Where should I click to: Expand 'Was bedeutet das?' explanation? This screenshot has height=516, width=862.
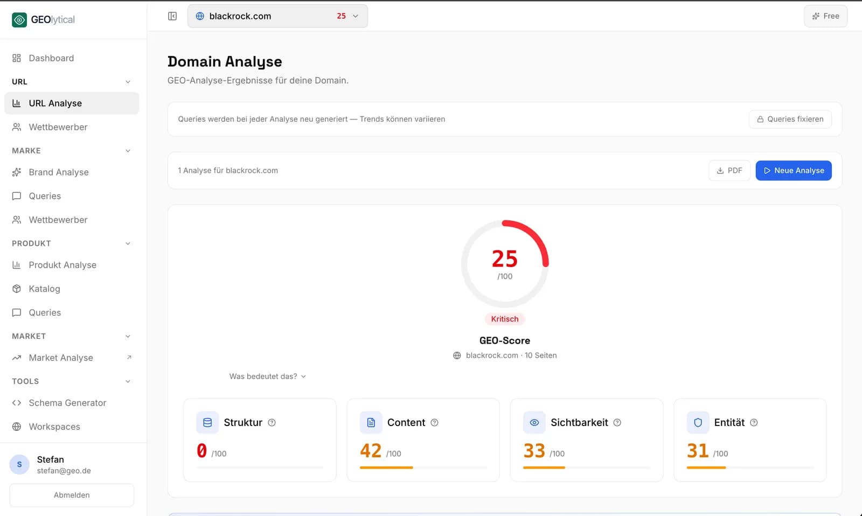click(268, 376)
